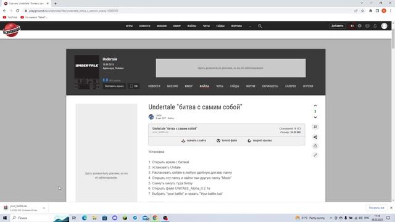Go back with the browser back arrow

[x=4, y=11]
